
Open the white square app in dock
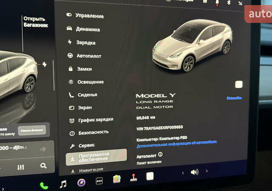point(150,176)
